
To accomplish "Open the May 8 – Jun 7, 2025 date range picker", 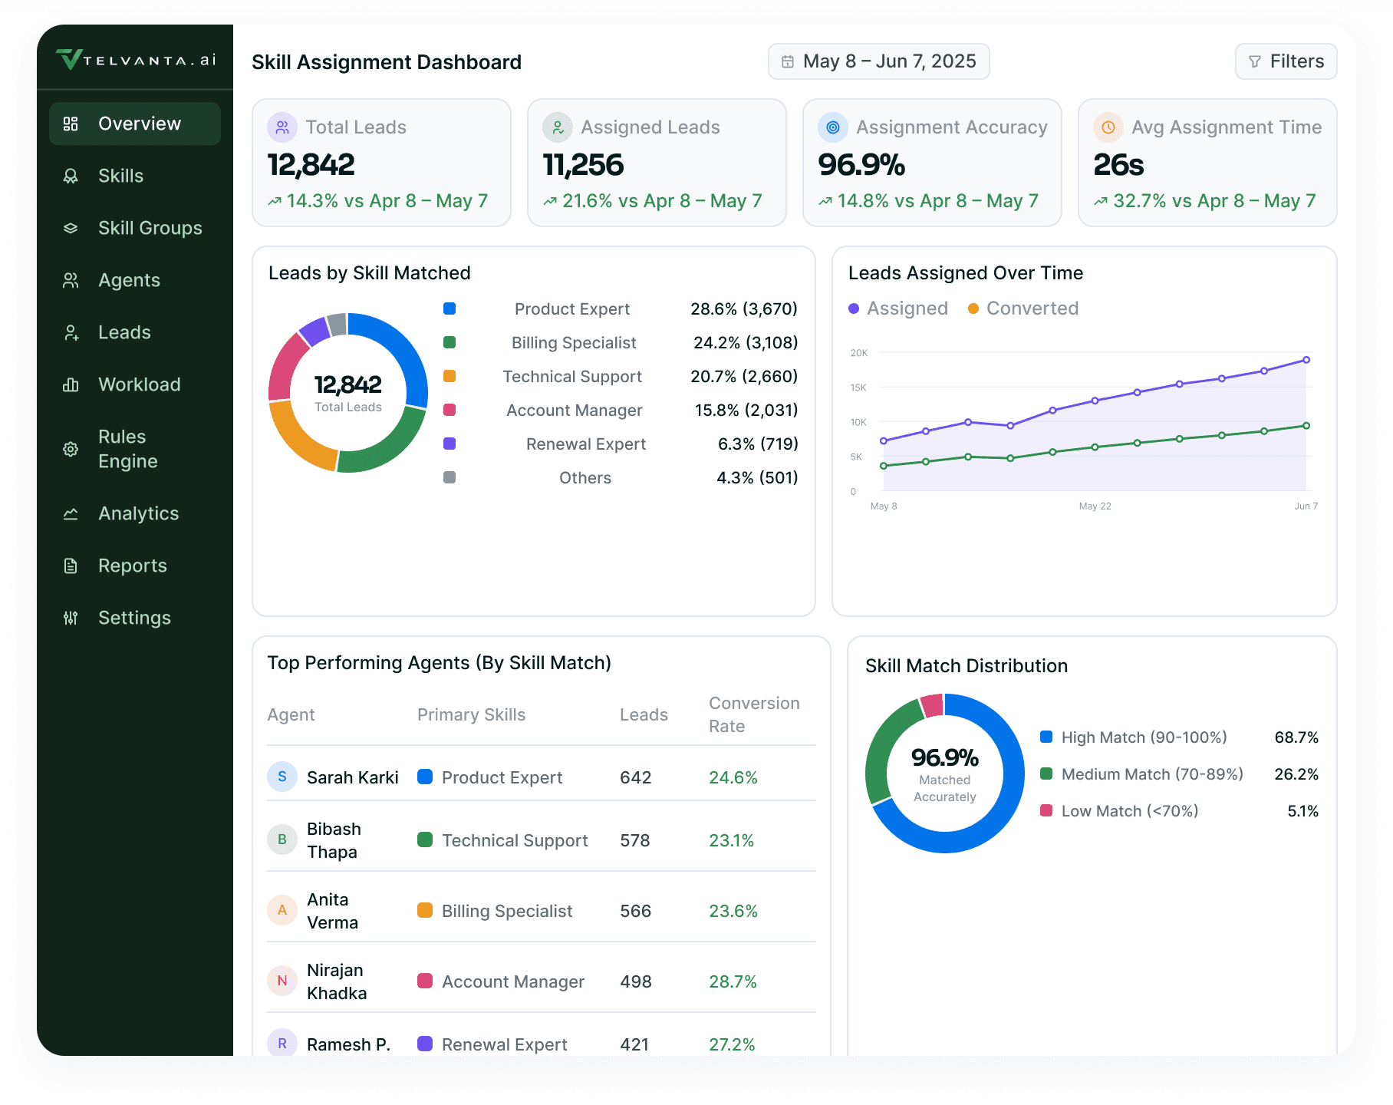I will tap(878, 61).
